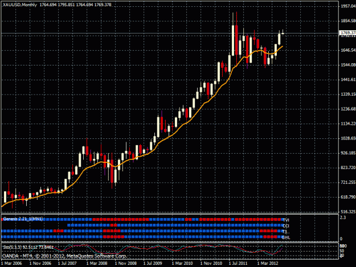Screen dimensions: 356x267
Task: Select the TVI row label
Action: tap(286, 220)
